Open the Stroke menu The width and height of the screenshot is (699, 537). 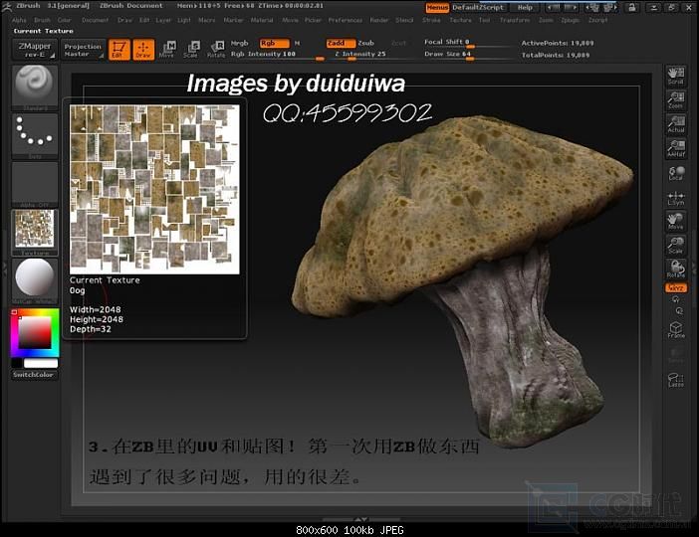point(431,20)
